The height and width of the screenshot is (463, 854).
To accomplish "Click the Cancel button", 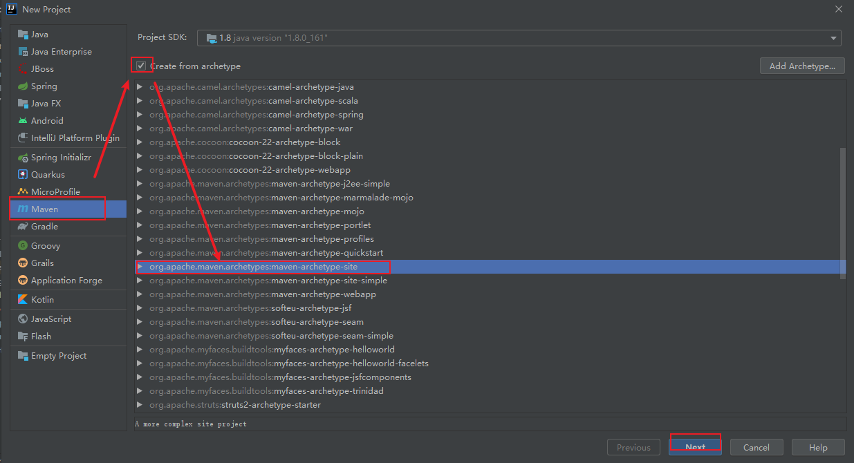I will click(756, 447).
